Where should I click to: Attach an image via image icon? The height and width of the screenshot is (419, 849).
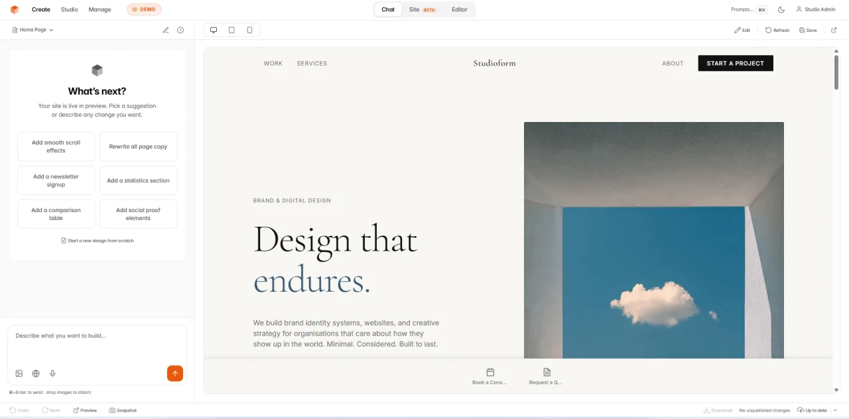pyautogui.click(x=19, y=373)
